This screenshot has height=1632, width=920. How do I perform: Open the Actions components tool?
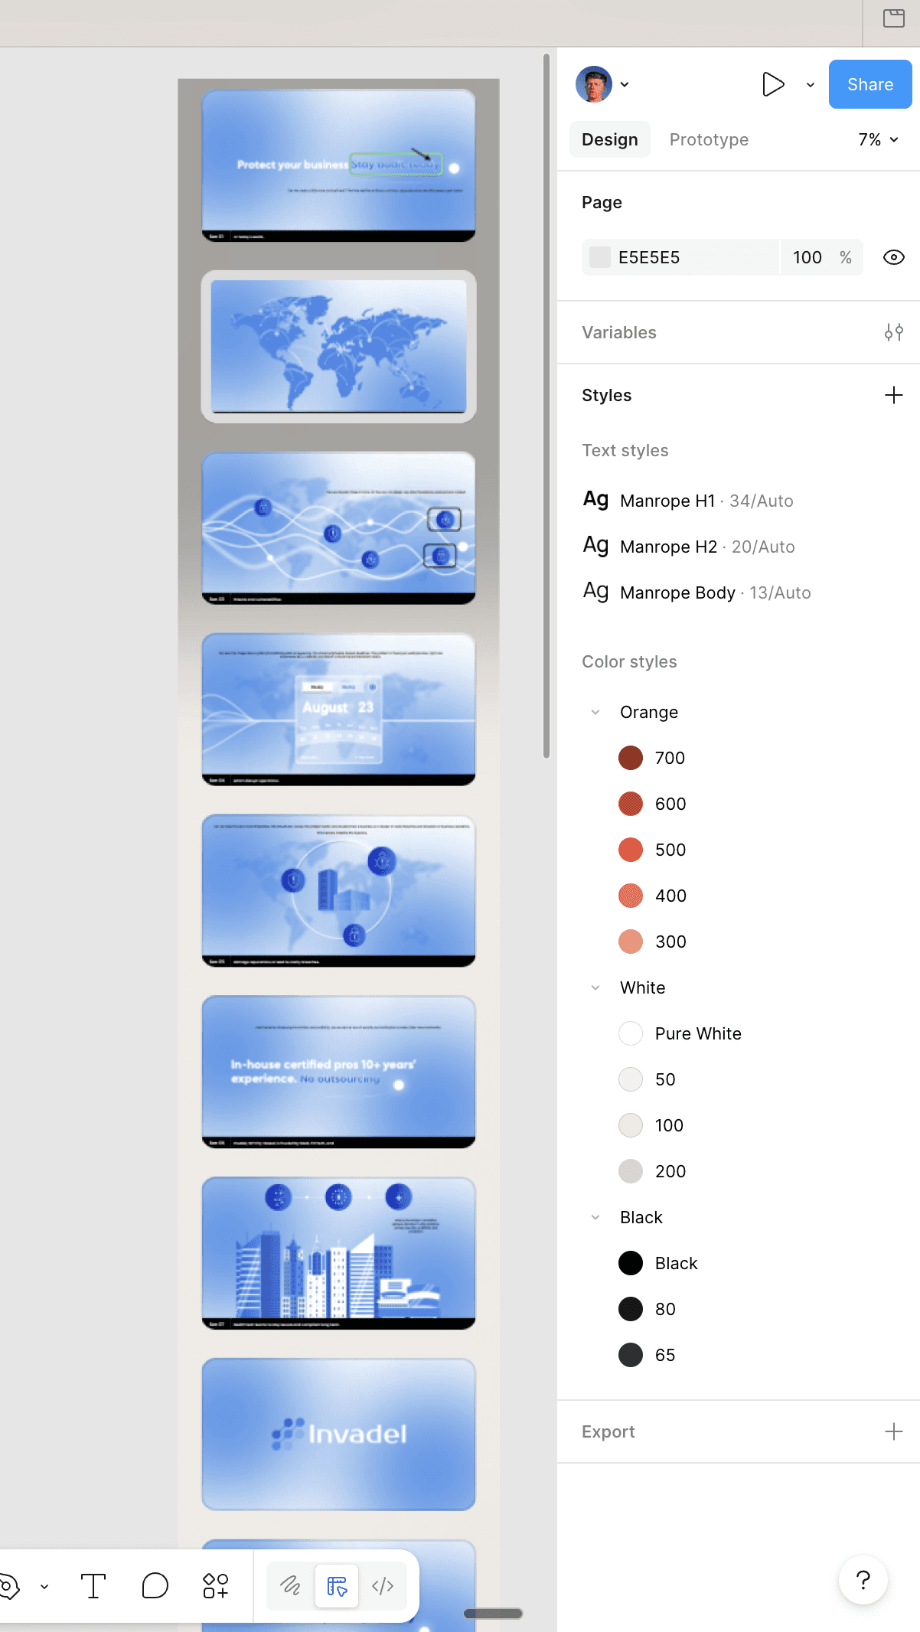click(216, 1586)
